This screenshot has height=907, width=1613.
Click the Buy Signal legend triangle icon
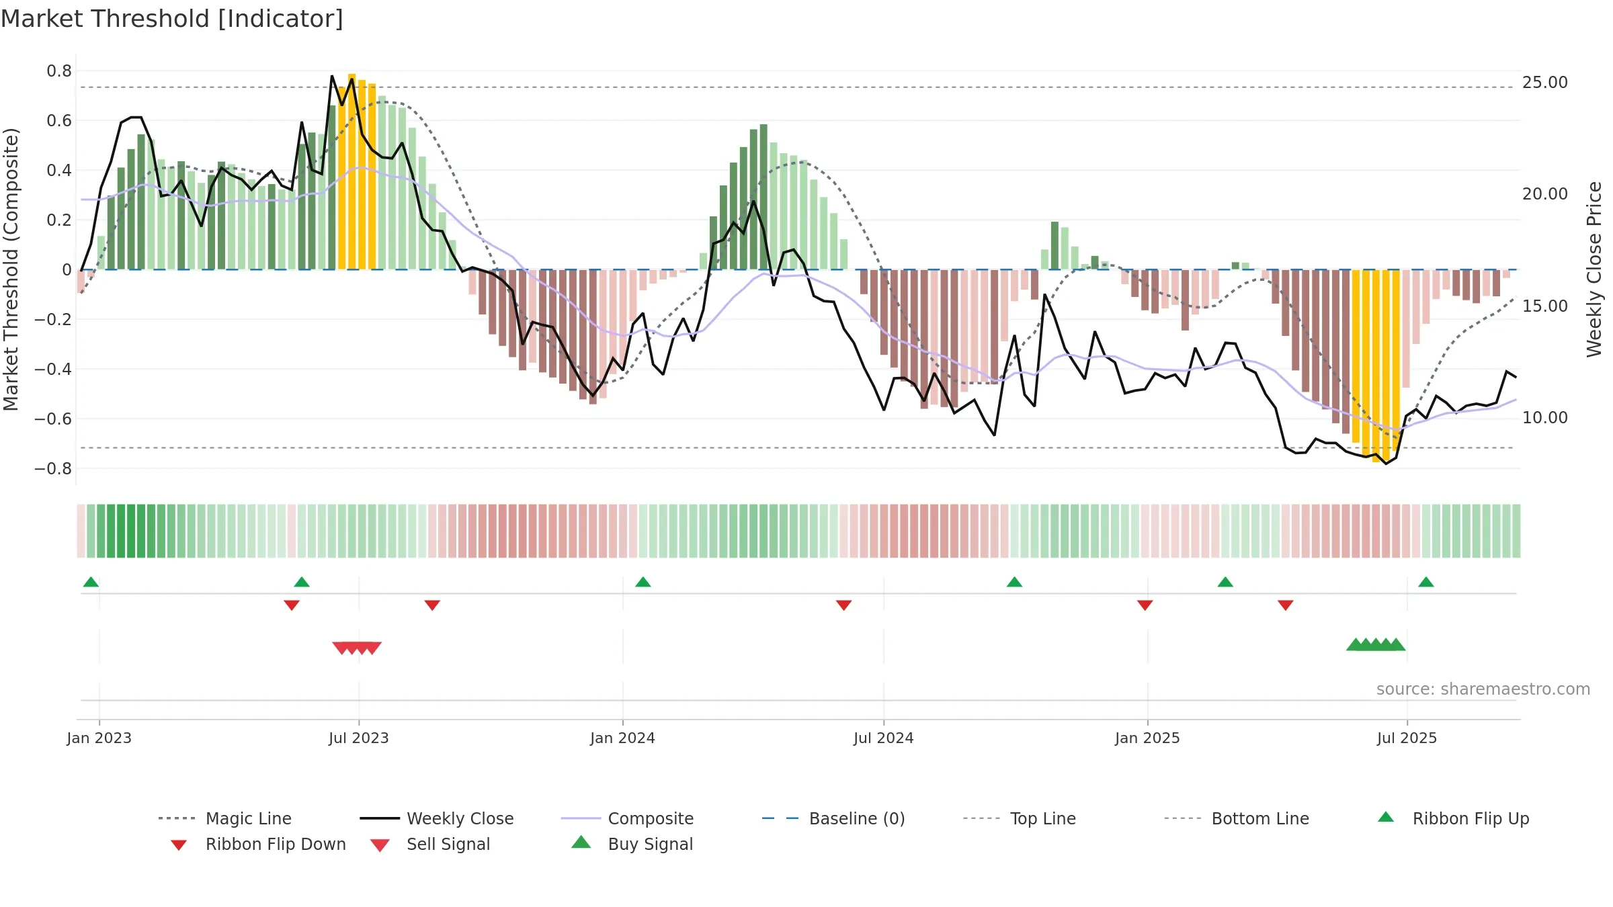coord(581,842)
